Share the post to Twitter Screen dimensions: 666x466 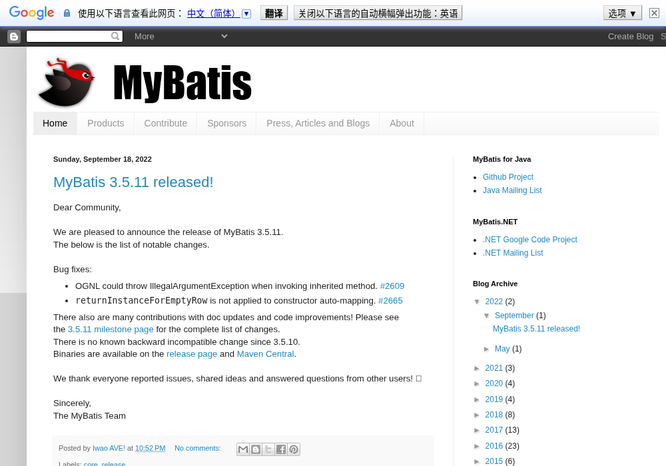[268, 449]
